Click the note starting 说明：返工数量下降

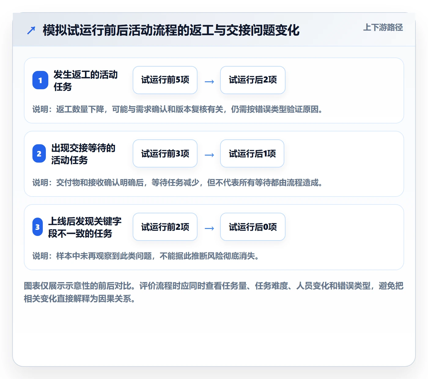(x=178, y=109)
